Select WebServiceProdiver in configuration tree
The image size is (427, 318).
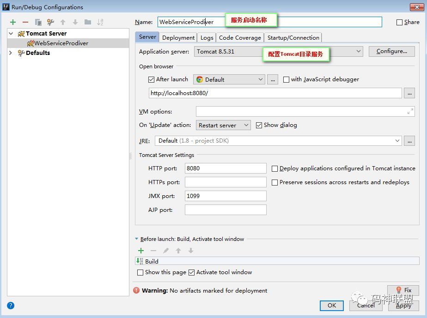click(68, 43)
